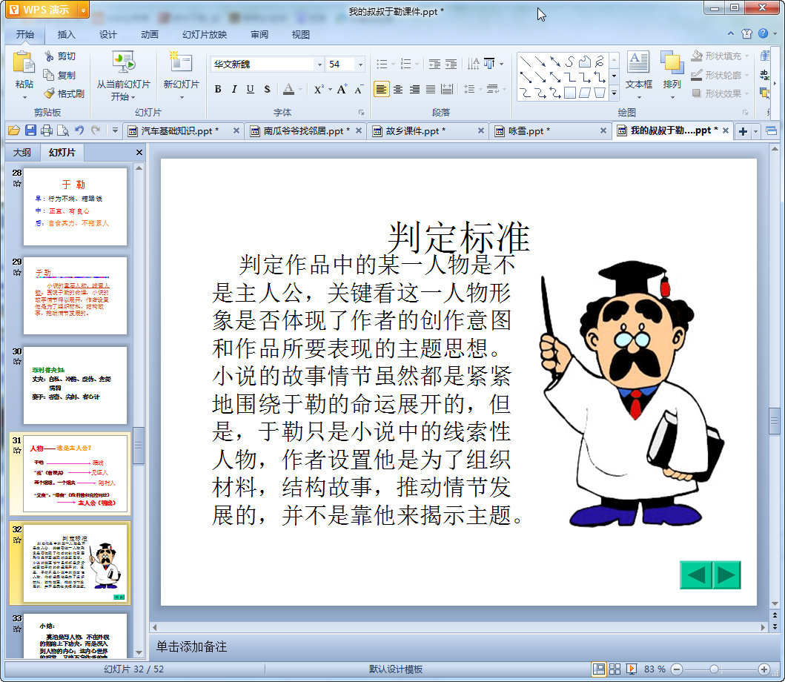Toggle justify text alignment
The width and height of the screenshot is (785, 682).
[431, 89]
